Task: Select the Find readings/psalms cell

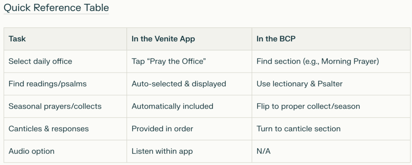Action: pyautogui.click(x=65, y=84)
